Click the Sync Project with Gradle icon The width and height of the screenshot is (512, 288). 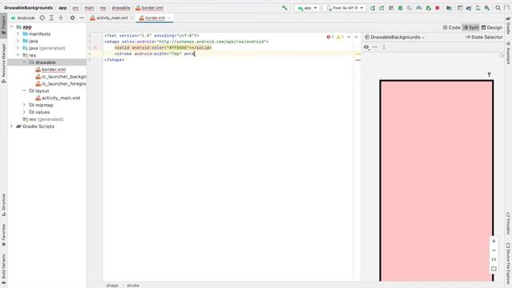pyautogui.click(x=469, y=8)
